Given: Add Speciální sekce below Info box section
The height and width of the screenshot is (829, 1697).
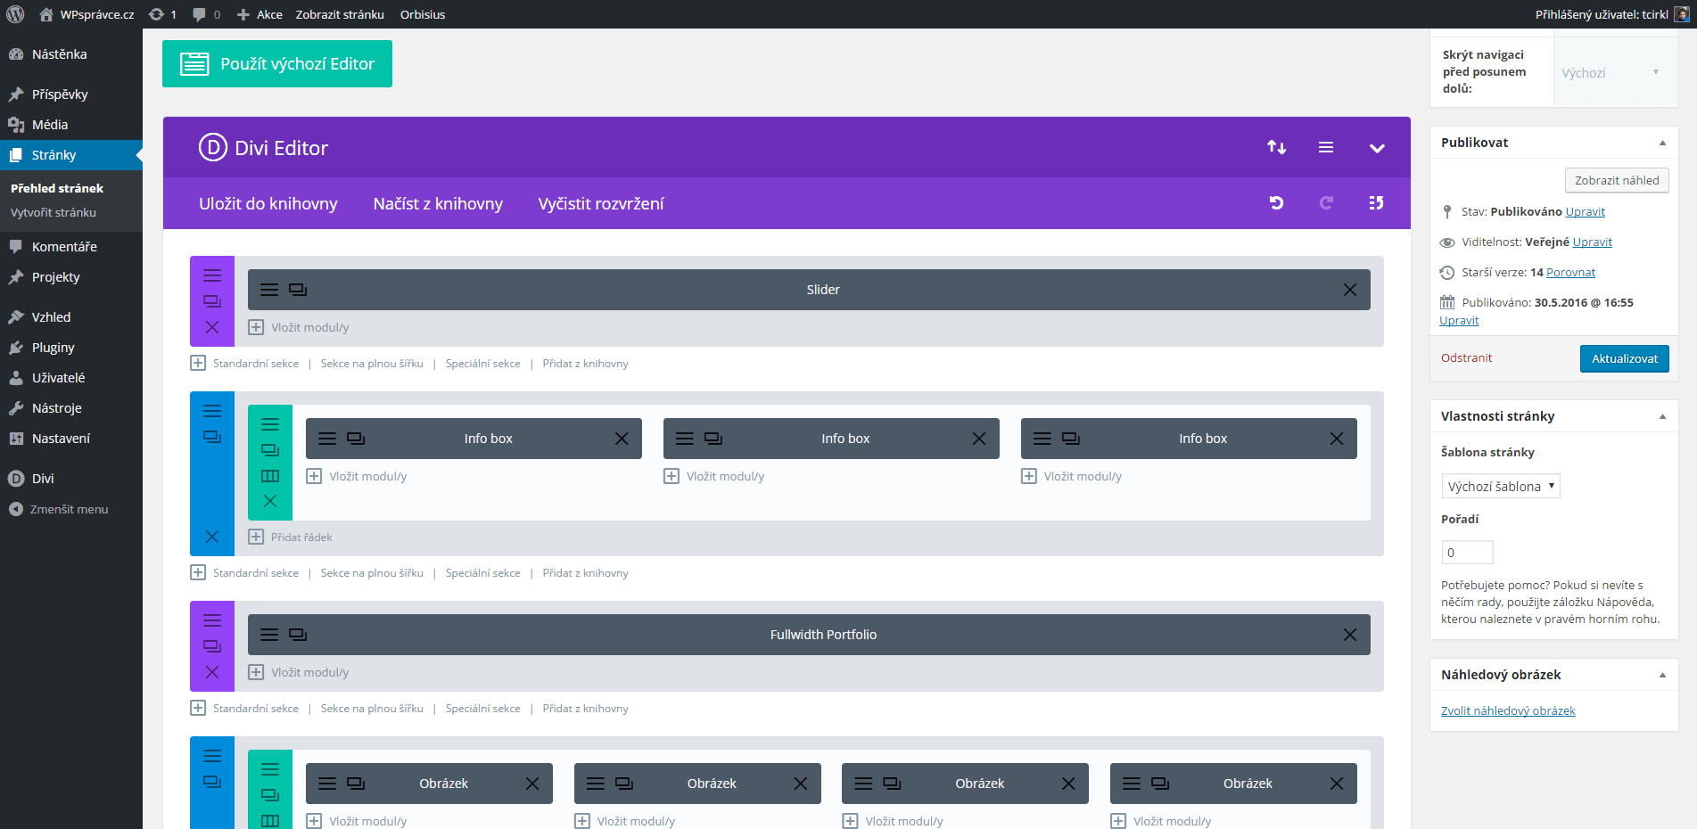Looking at the screenshot, I should point(482,573).
